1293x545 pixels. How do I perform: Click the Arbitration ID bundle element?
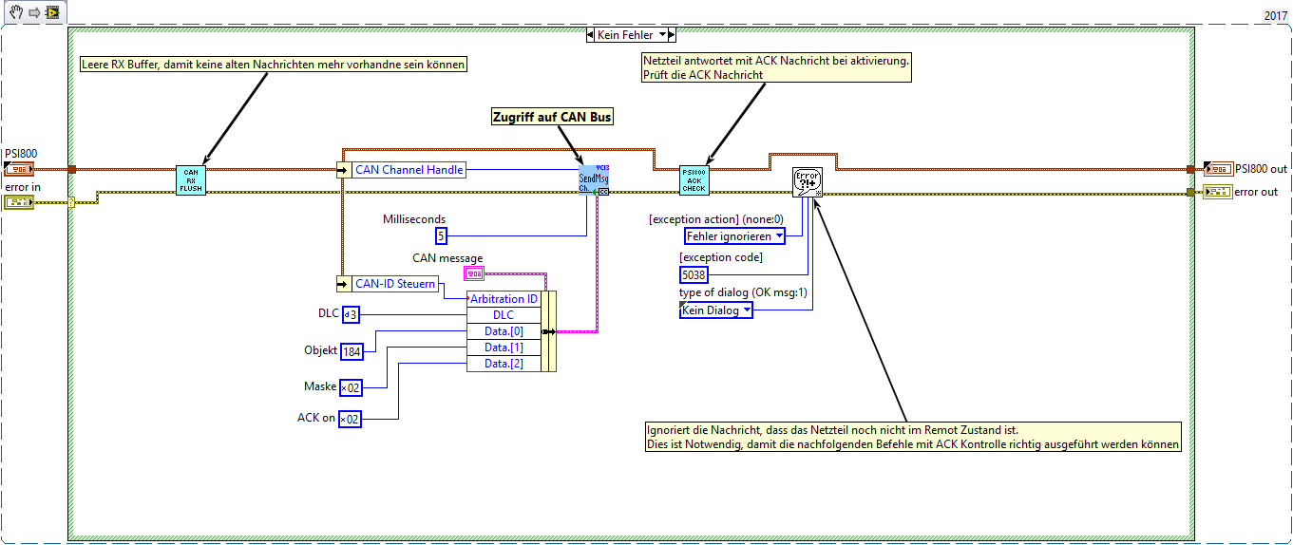(504, 299)
